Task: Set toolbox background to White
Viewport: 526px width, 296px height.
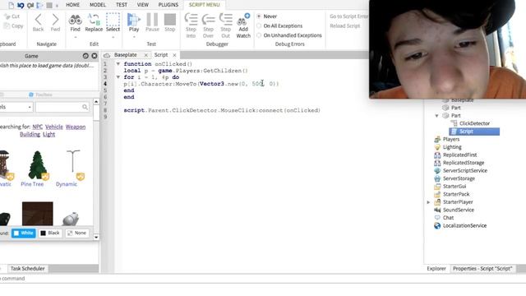Action: (x=24, y=233)
